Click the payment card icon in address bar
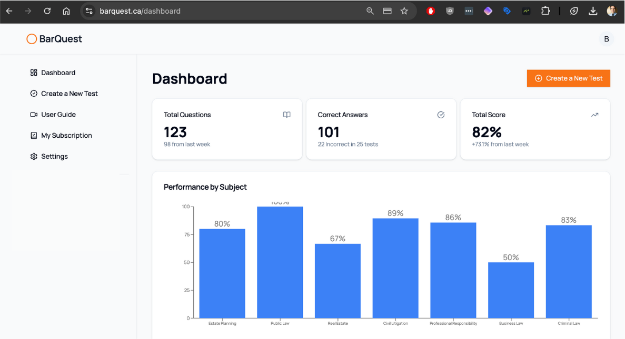 (x=387, y=11)
